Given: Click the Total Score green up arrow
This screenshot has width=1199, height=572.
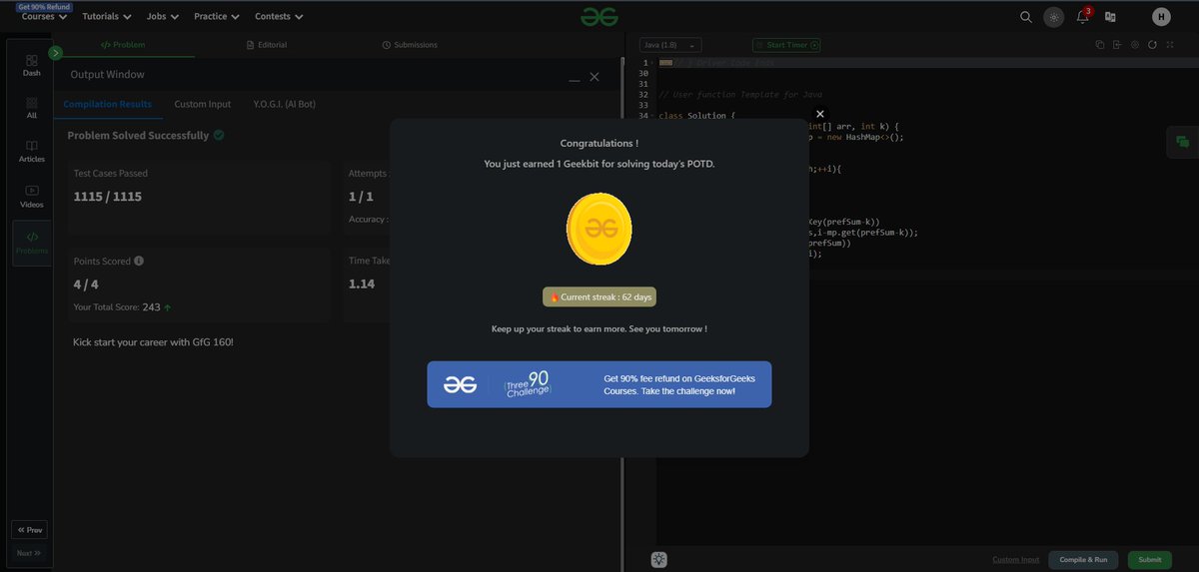Looking at the screenshot, I should pyautogui.click(x=167, y=307).
